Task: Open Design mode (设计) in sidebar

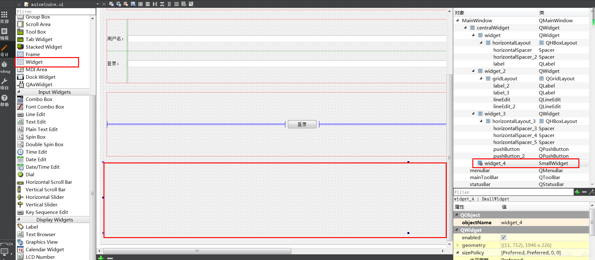Action: 4,50
